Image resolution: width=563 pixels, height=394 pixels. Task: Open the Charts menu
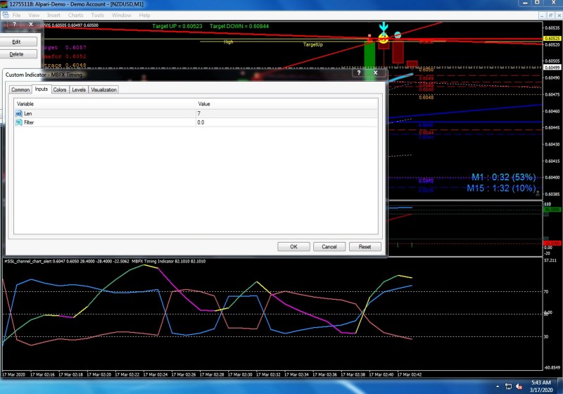click(x=75, y=15)
